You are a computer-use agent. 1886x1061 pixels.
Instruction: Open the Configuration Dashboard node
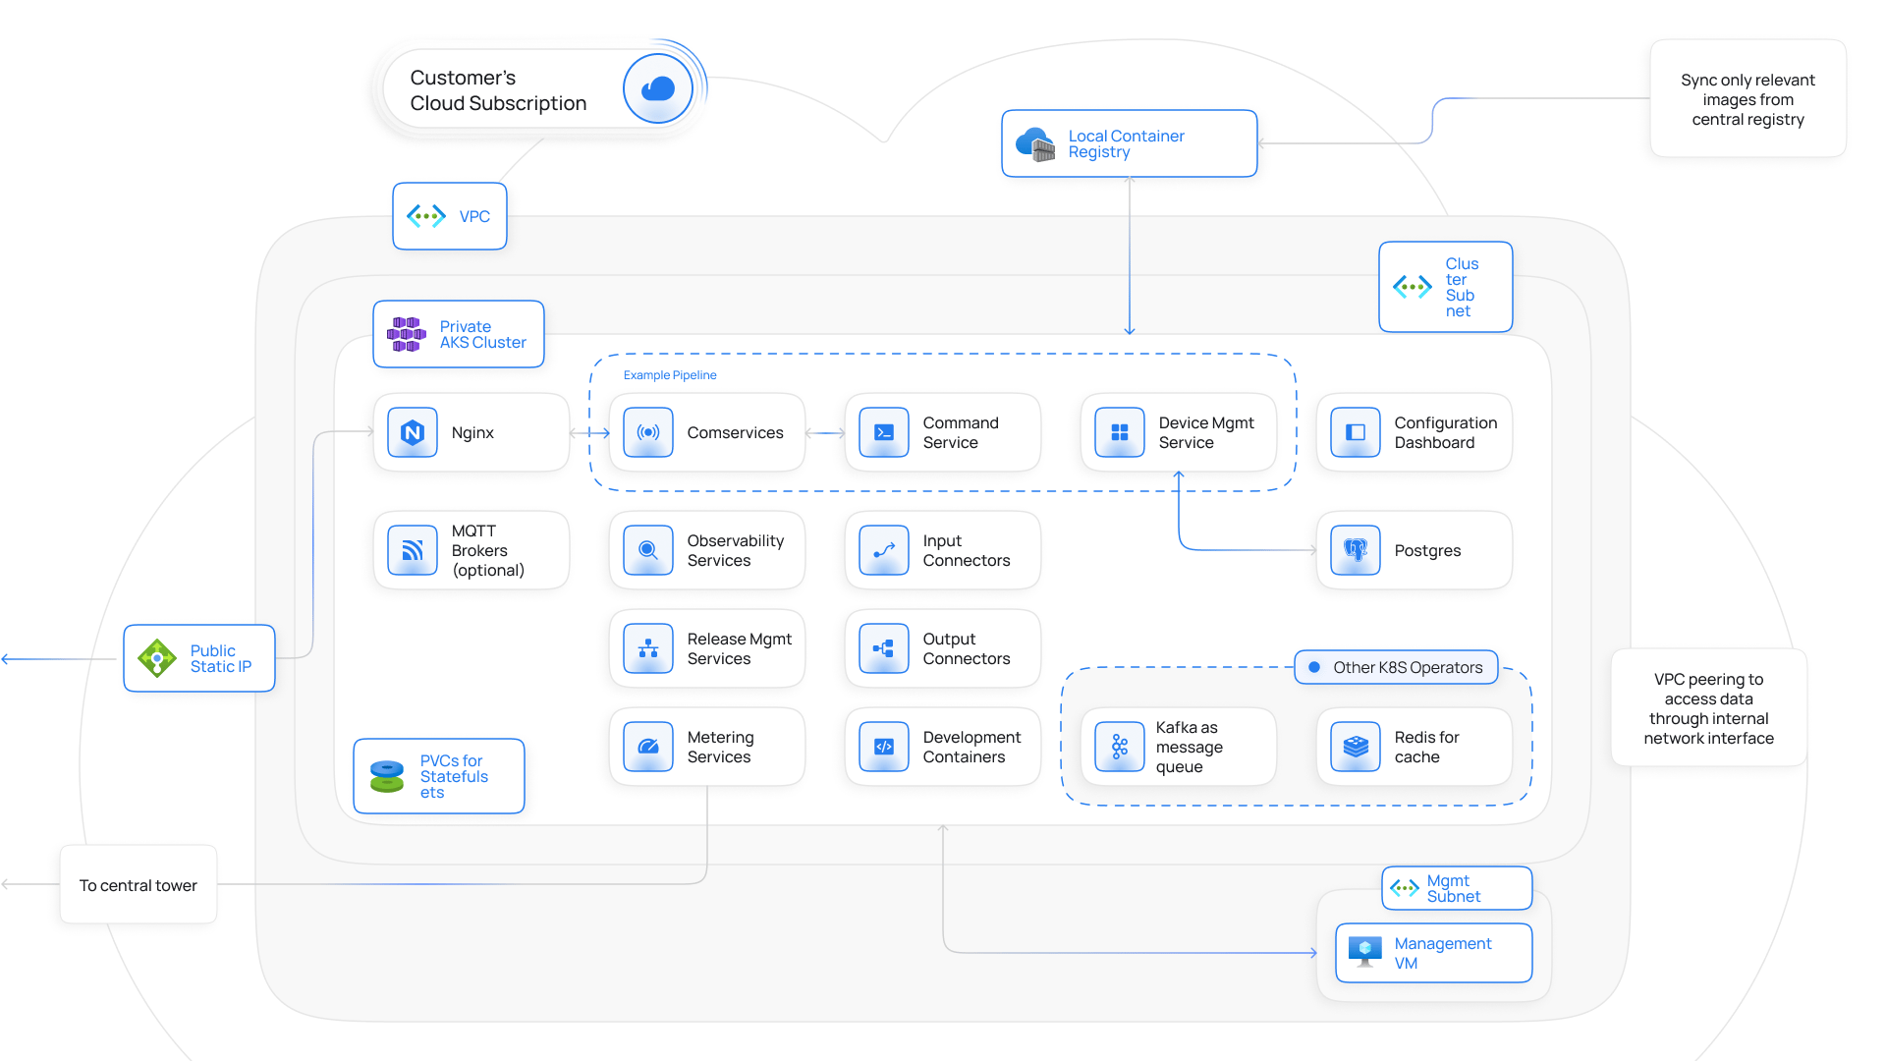point(1414,432)
